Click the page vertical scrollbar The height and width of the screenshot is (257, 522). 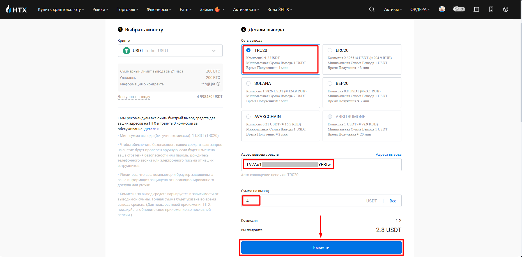coord(521,73)
